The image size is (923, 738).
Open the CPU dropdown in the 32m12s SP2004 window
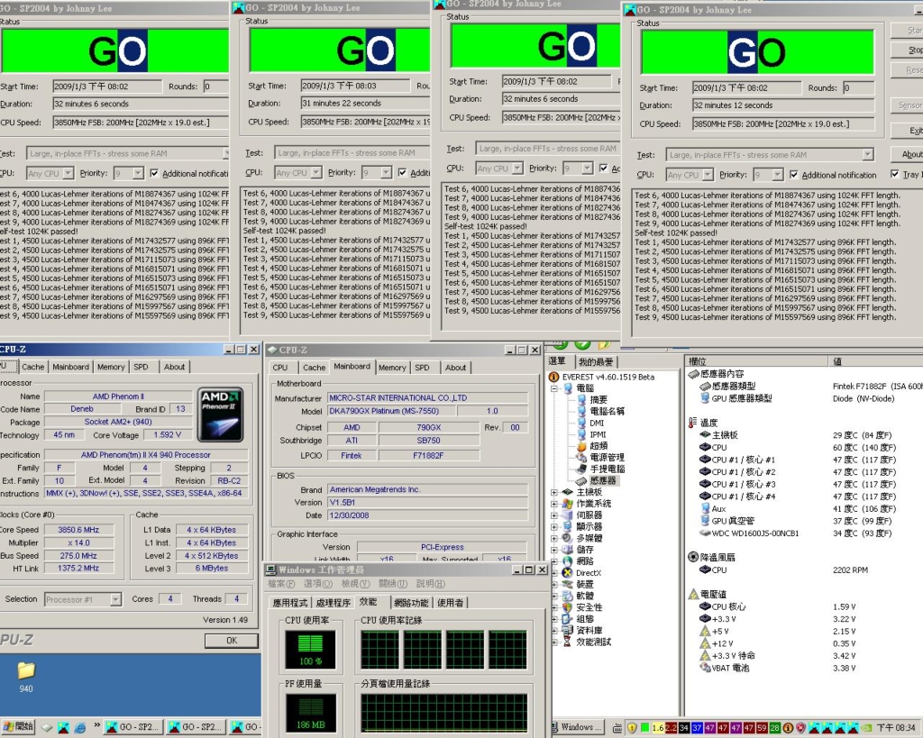coord(708,175)
